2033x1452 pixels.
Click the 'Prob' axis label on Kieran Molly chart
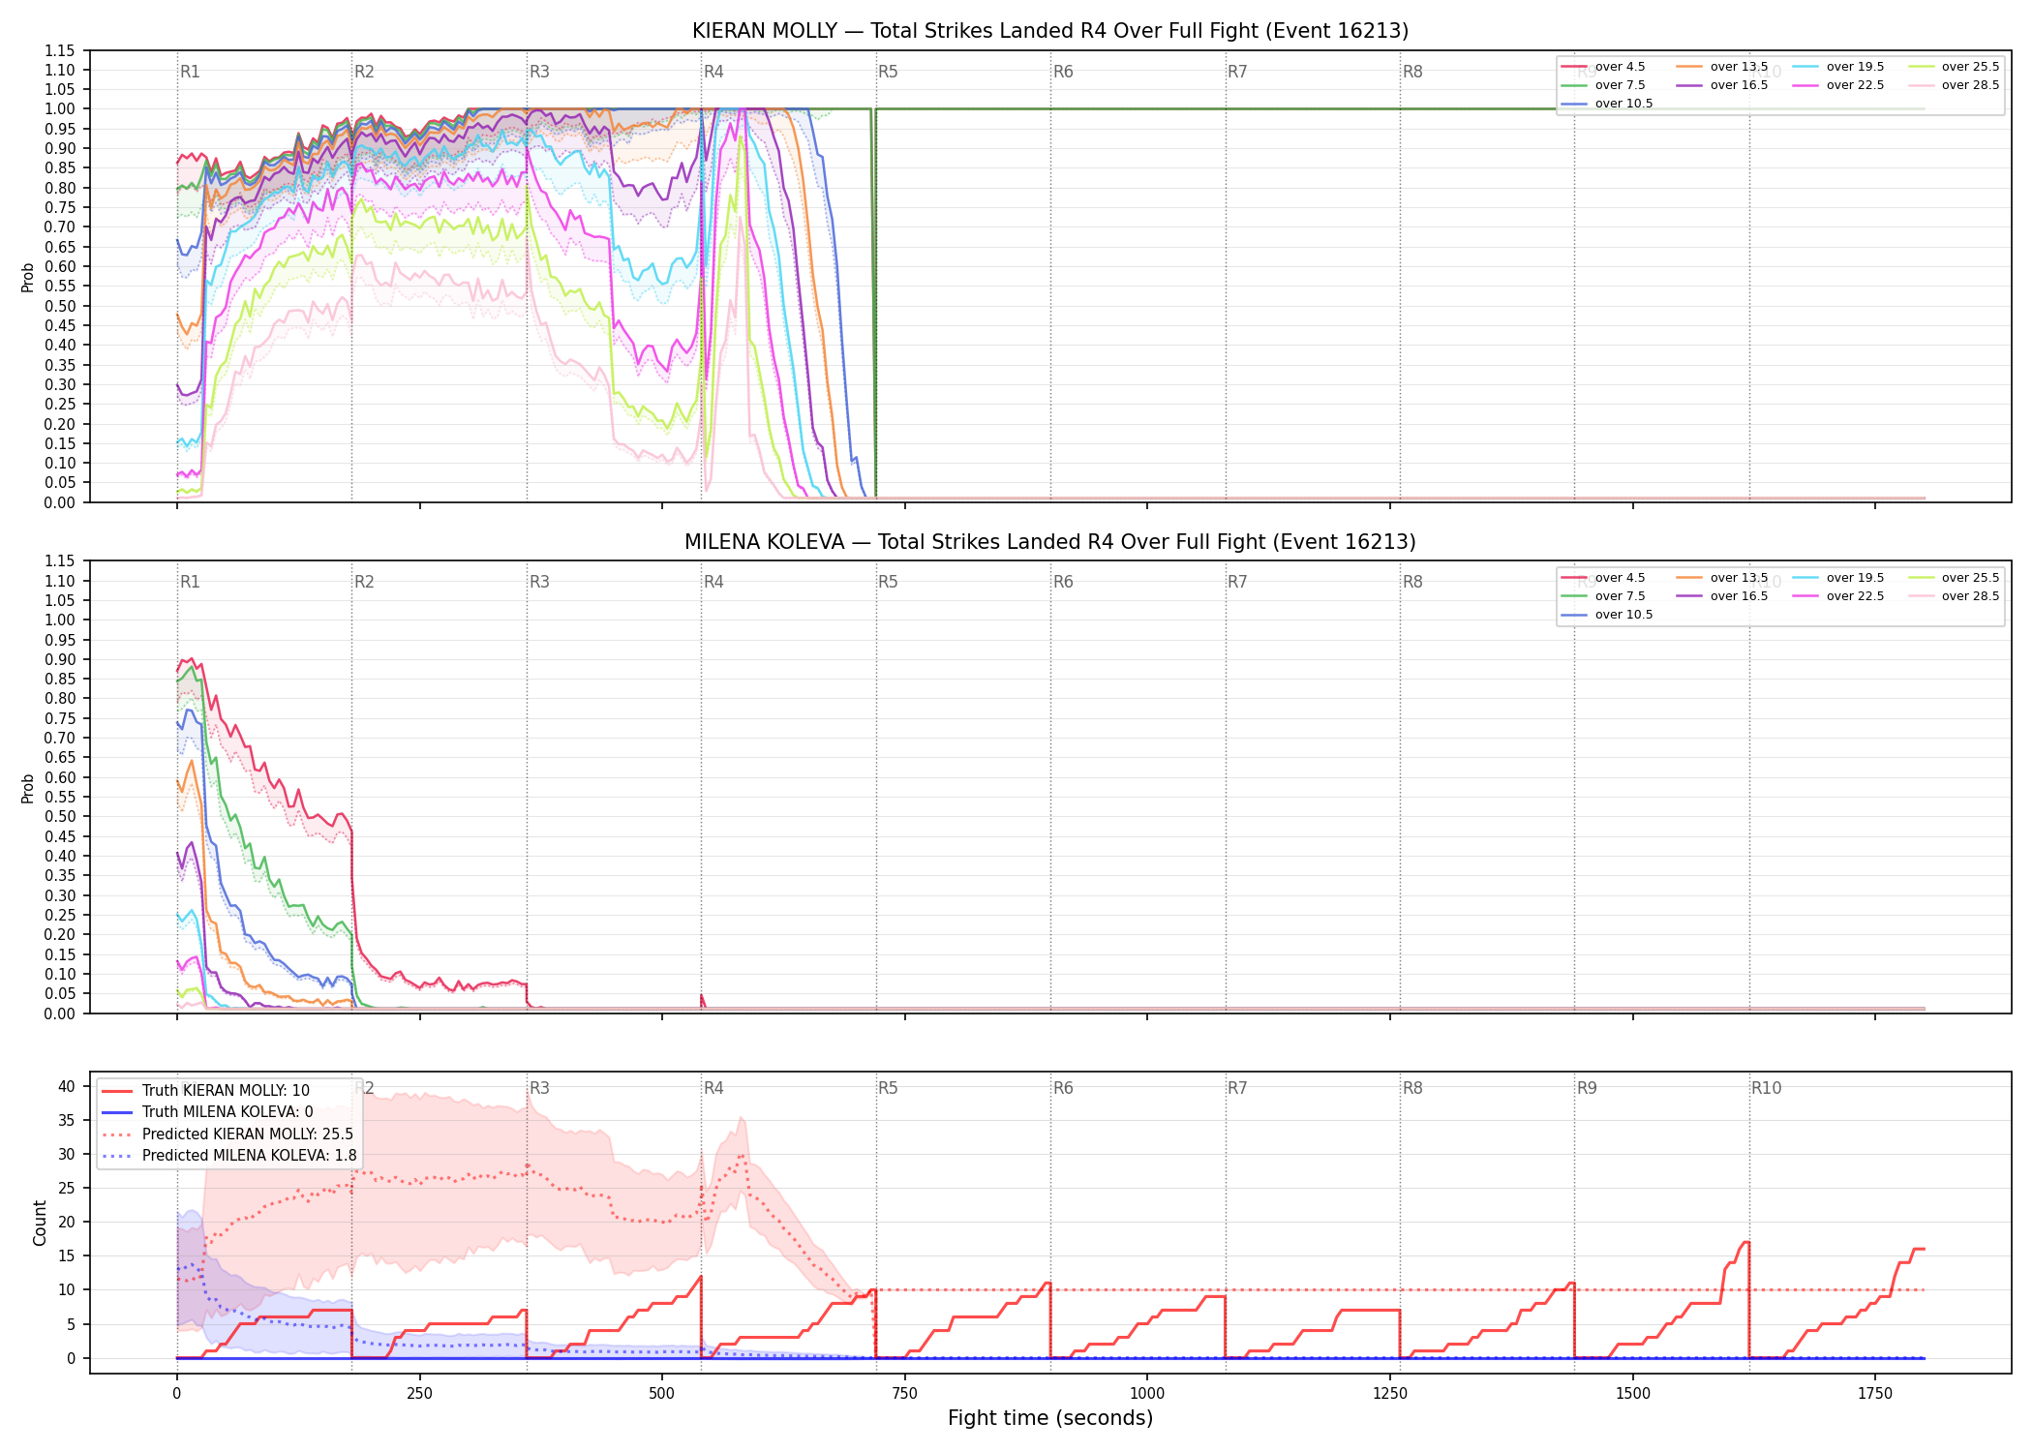point(28,277)
